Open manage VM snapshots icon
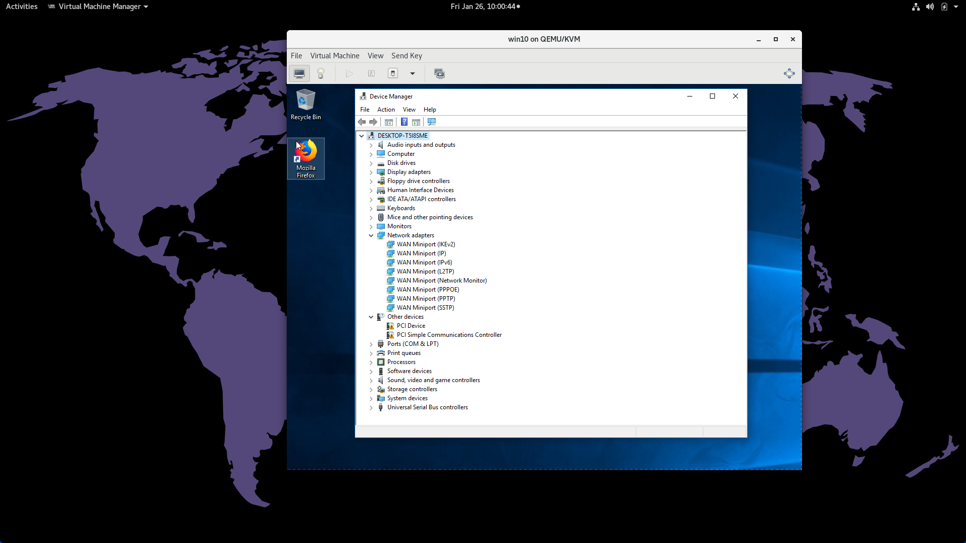Image resolution: width=966 pixels, height=543 pixels. [x=439, y=73]
